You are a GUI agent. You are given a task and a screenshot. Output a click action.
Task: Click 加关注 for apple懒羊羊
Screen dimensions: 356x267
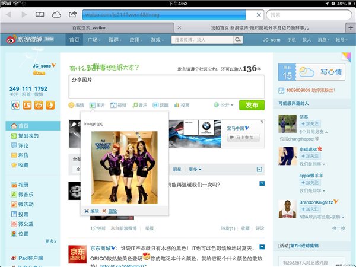pyautogui.click(x=310, y=183)
